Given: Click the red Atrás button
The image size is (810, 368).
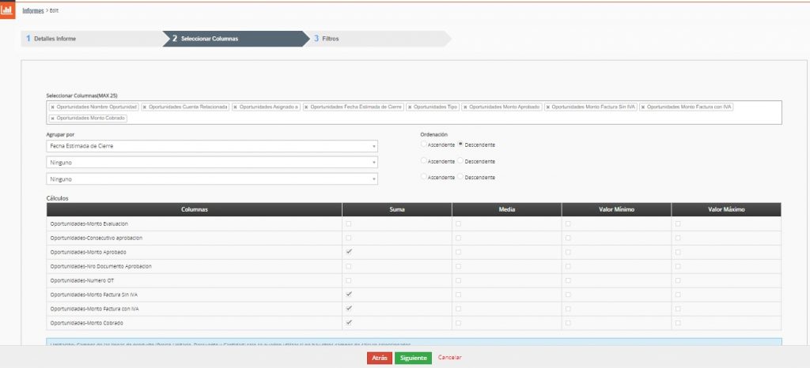Looking at the screenshot, I should pyautogui.click(x=379, y=358).
